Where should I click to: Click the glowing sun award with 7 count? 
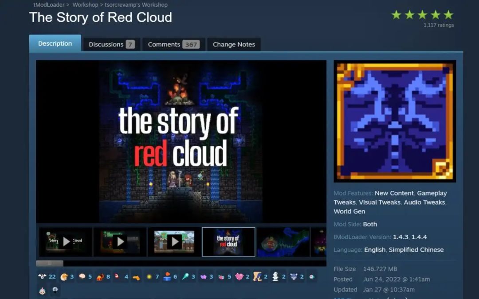point(149,276)
